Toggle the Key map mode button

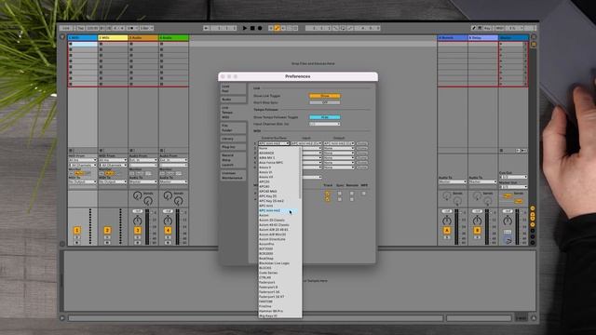coord(488,28)
